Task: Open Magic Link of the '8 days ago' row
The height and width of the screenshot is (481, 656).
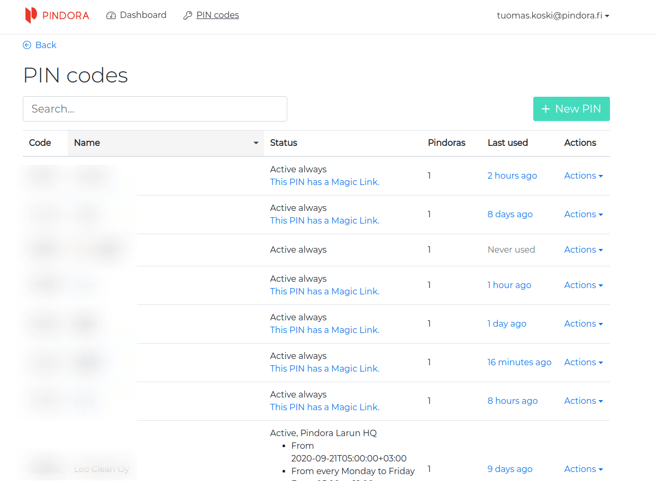Action: tap(324, 220)
